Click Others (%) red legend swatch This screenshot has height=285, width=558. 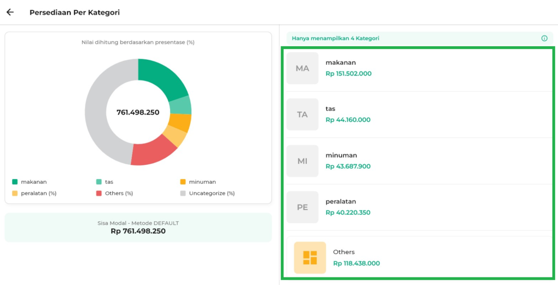click(99, 193)
